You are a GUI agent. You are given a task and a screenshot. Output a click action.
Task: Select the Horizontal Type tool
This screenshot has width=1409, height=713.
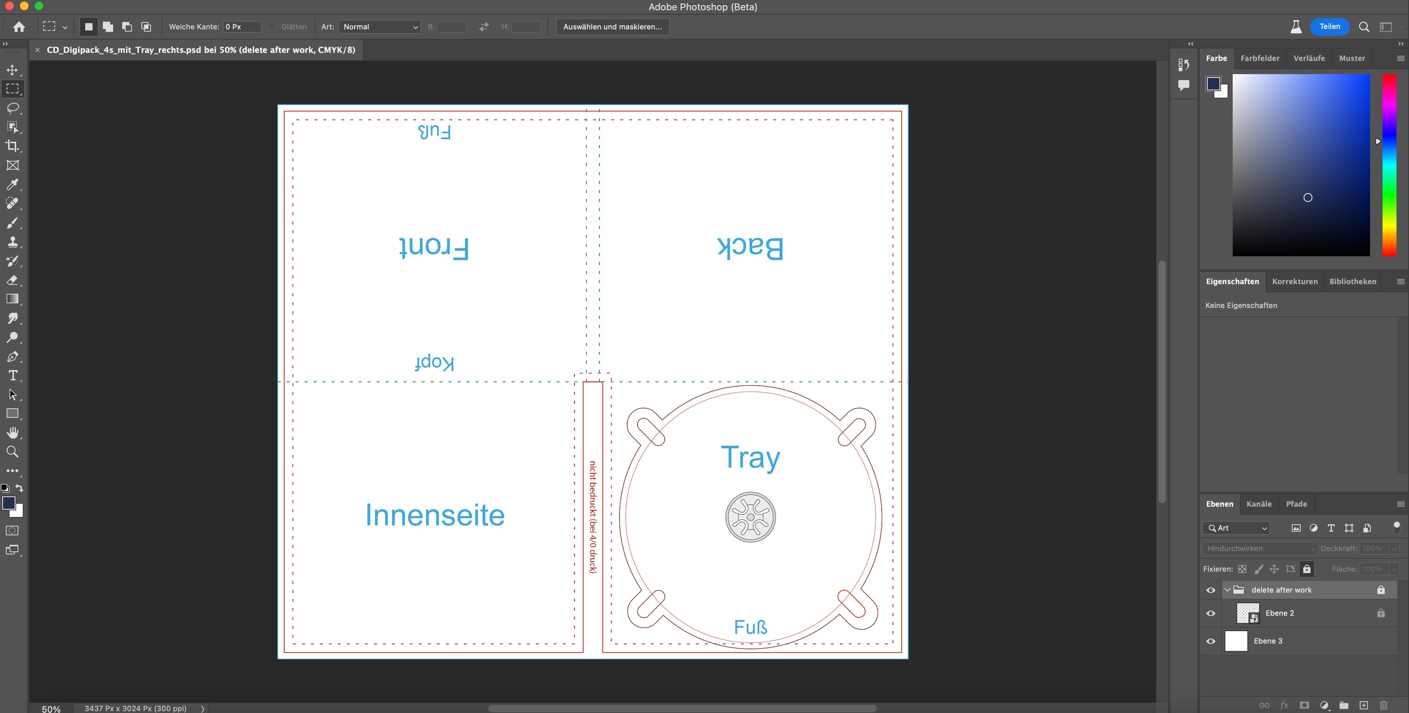(12, 376)
